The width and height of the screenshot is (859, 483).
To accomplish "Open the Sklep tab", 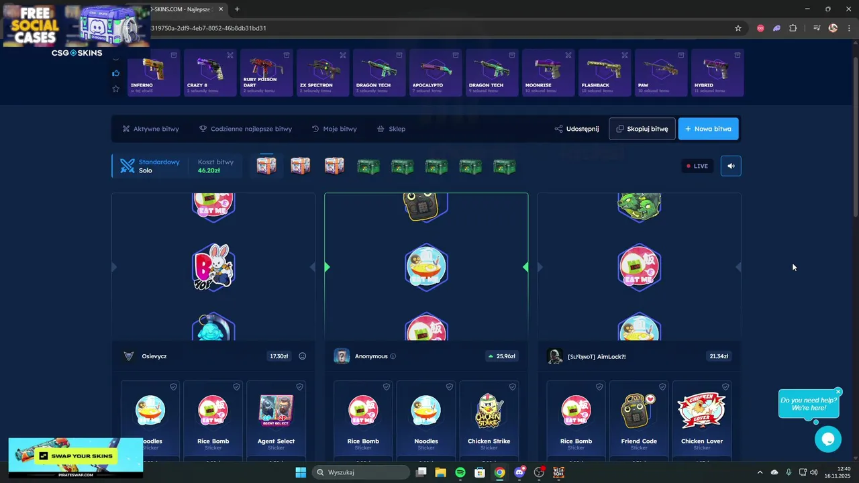I will (x=391, y=129).
